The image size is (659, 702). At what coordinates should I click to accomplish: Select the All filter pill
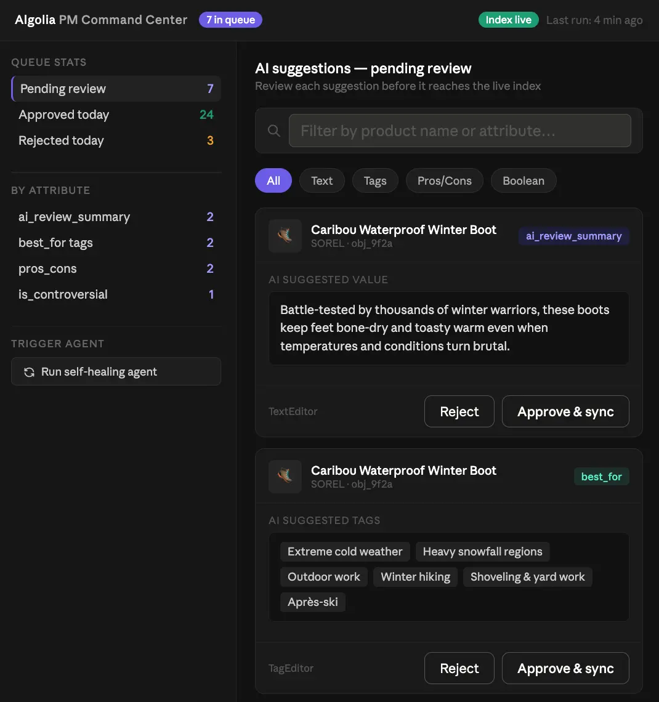point(273,181)
